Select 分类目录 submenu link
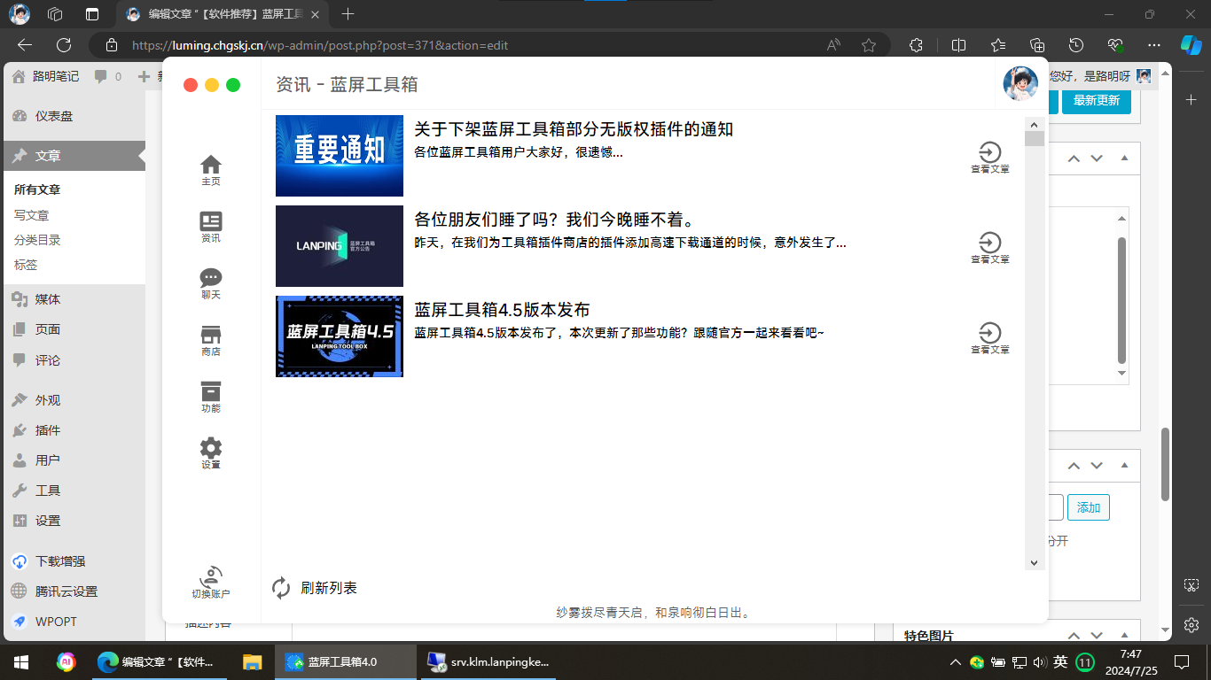The image size is (1211, 680). tap(37, 240)
